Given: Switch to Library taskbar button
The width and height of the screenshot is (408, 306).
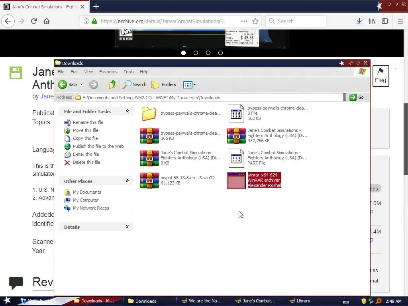Looking at the screenshot, I should coord(300,301).
